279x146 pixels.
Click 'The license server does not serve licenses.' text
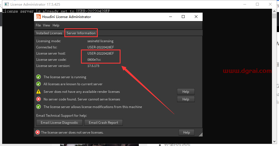[x=72, y=132]
